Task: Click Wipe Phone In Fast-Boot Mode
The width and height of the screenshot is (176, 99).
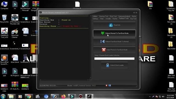Action: 114,50
